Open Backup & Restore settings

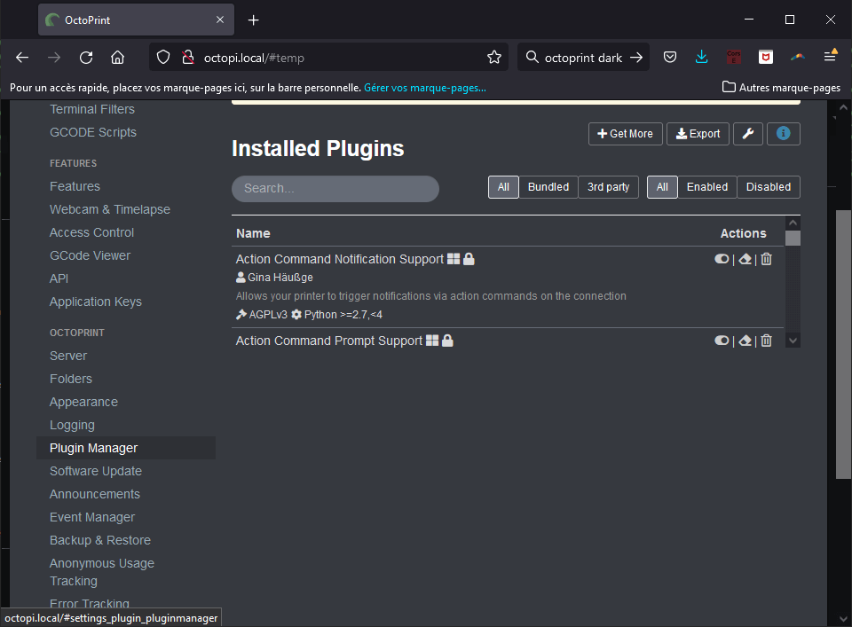click(x=100, y=541)
